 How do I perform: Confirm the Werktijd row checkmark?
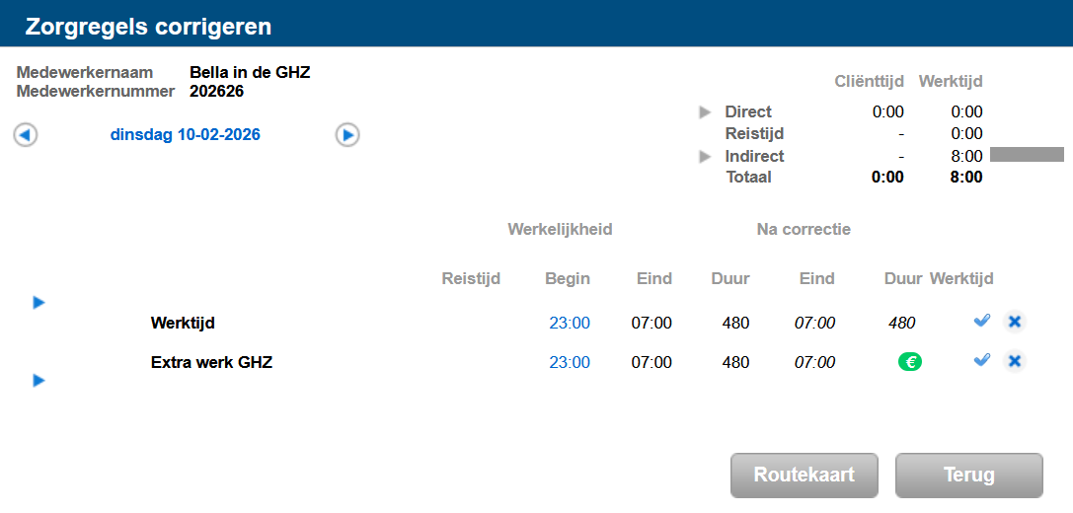[981, 321]
